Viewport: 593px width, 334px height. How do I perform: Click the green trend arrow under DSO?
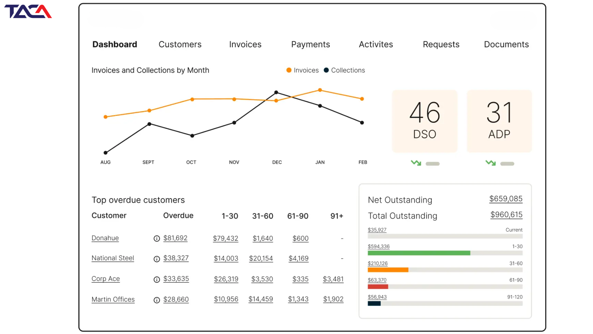(416, 163)
